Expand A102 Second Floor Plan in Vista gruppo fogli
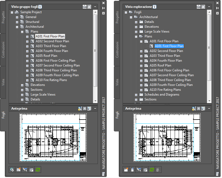This screenshot has height=178, width=222. (x=27, y=41)
